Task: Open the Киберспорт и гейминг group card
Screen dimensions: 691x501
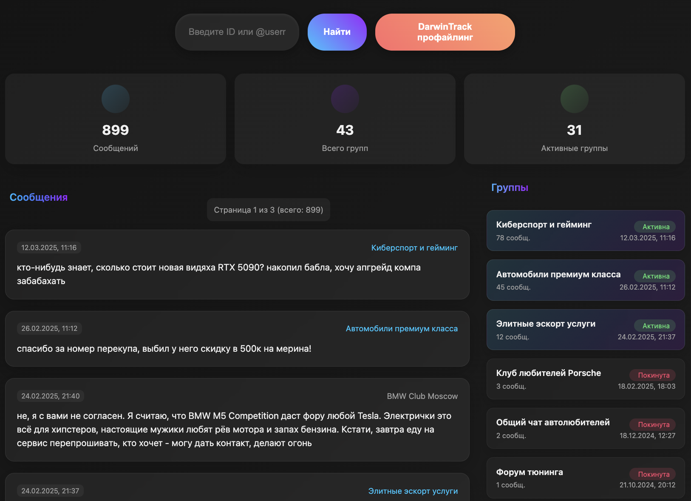Action: point(586,231)
